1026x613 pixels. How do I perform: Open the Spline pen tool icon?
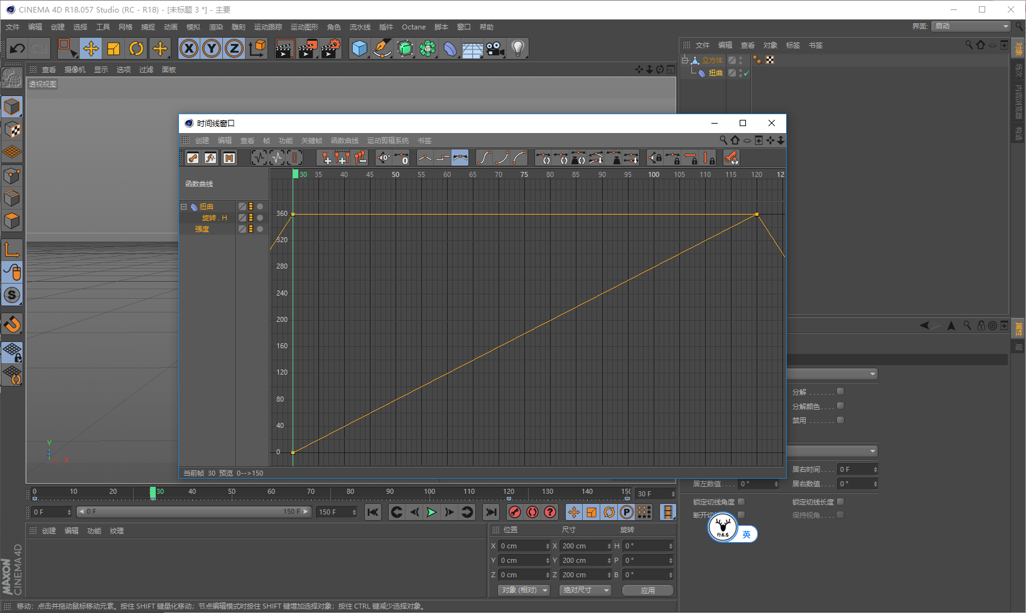point(382,48)
